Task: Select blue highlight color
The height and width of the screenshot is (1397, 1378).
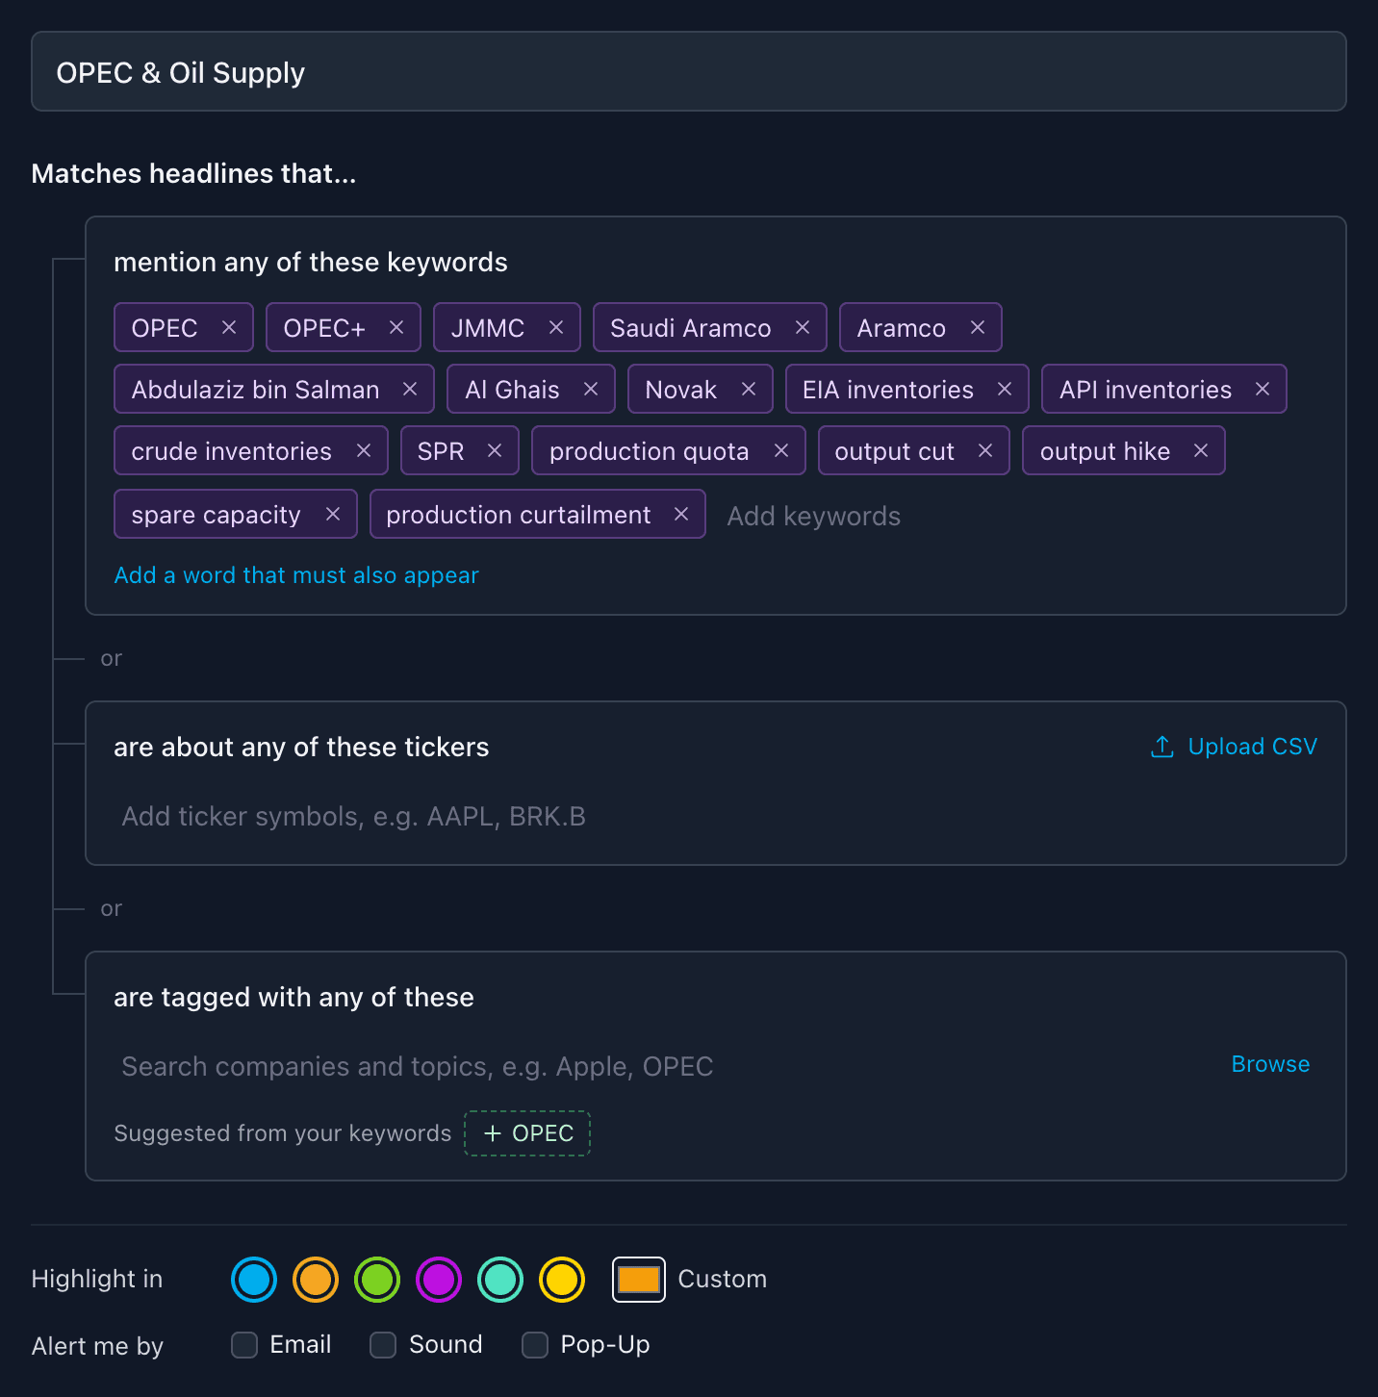Action: 254,1280
